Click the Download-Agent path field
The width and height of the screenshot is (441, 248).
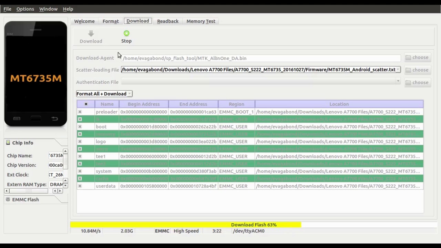point(260,58)
